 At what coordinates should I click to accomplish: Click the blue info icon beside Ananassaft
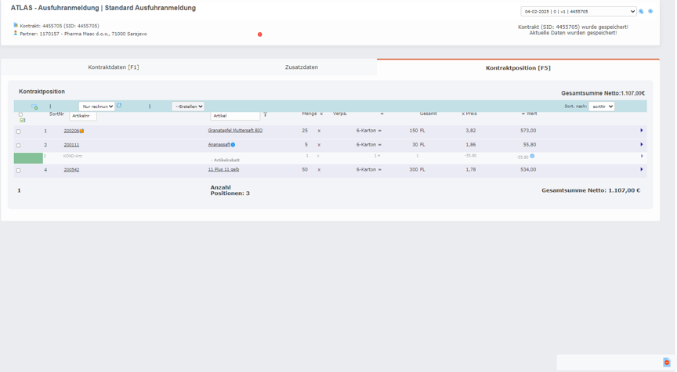233,145
